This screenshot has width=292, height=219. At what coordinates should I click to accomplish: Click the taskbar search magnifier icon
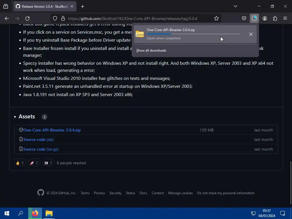[x=21, y=213]
